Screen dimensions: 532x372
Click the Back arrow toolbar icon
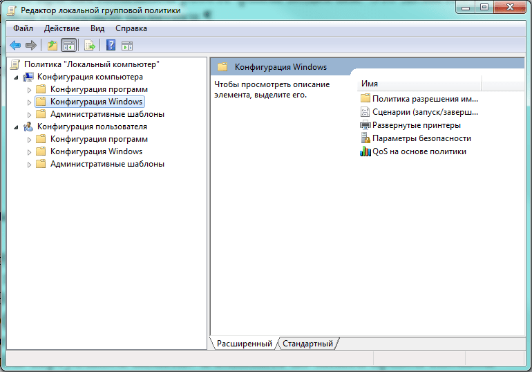pos(15,45)
